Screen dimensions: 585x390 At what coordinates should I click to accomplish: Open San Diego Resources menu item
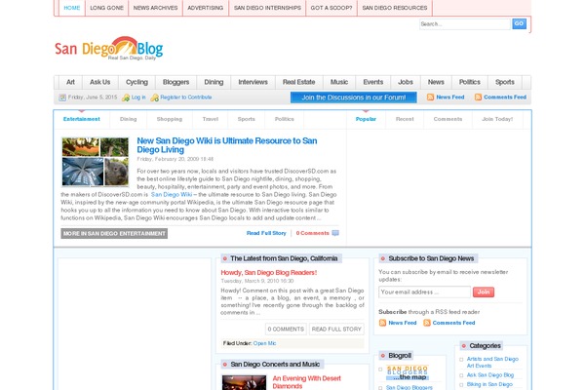coord(395,8)
